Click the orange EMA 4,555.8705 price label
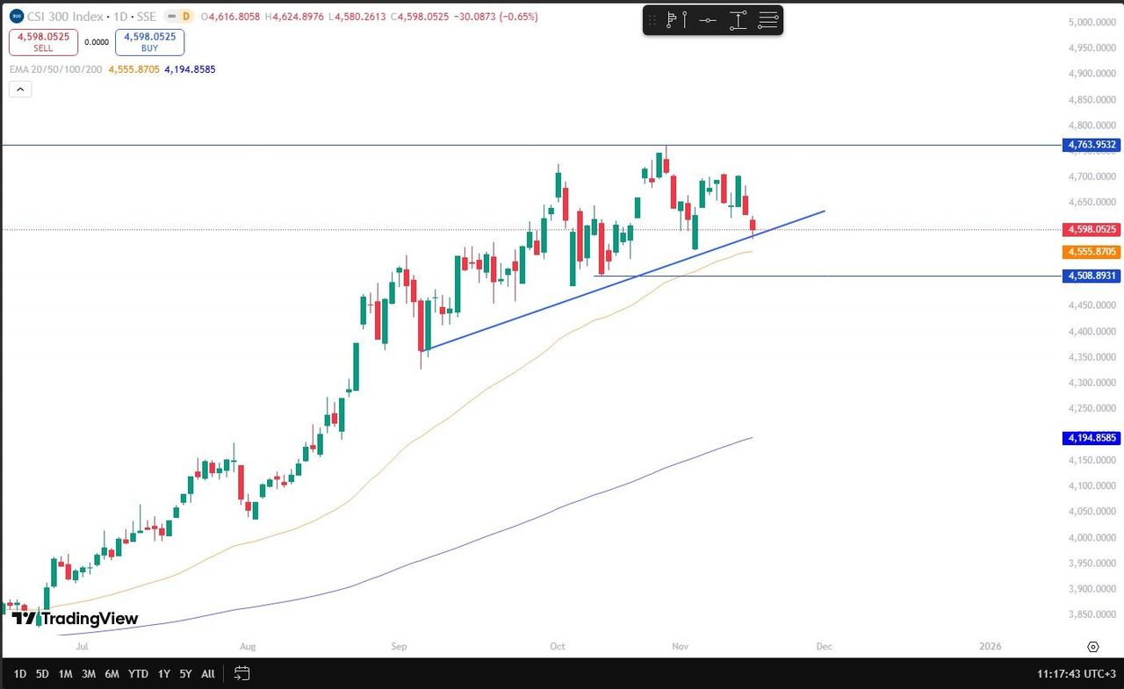The width and height of the screenshot is (1124, 689). [1092, 252]
